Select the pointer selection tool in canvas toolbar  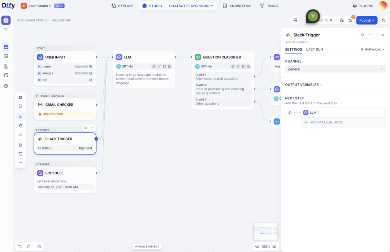coord(21,117)
